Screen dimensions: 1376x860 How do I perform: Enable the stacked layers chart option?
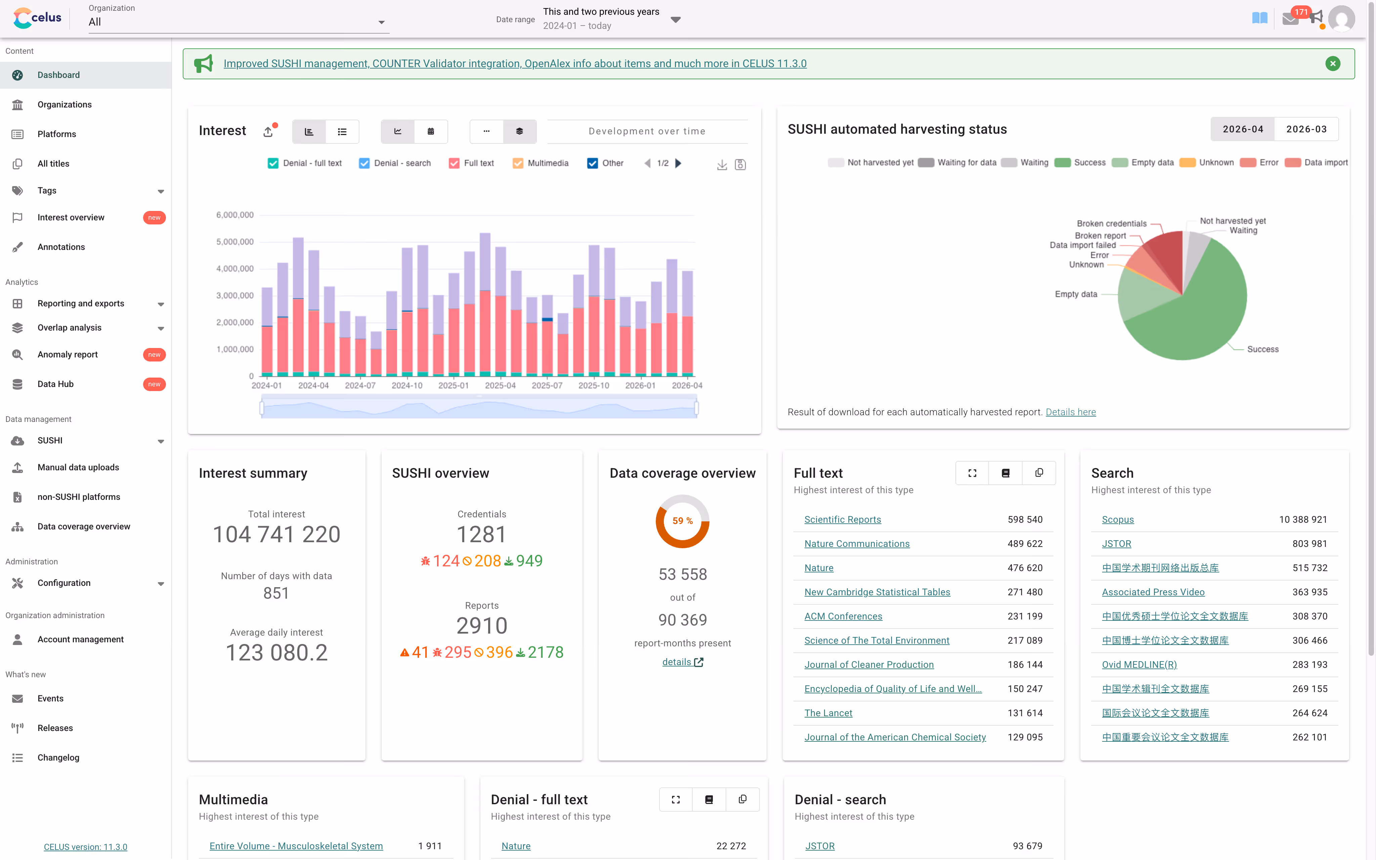(520, 131)
